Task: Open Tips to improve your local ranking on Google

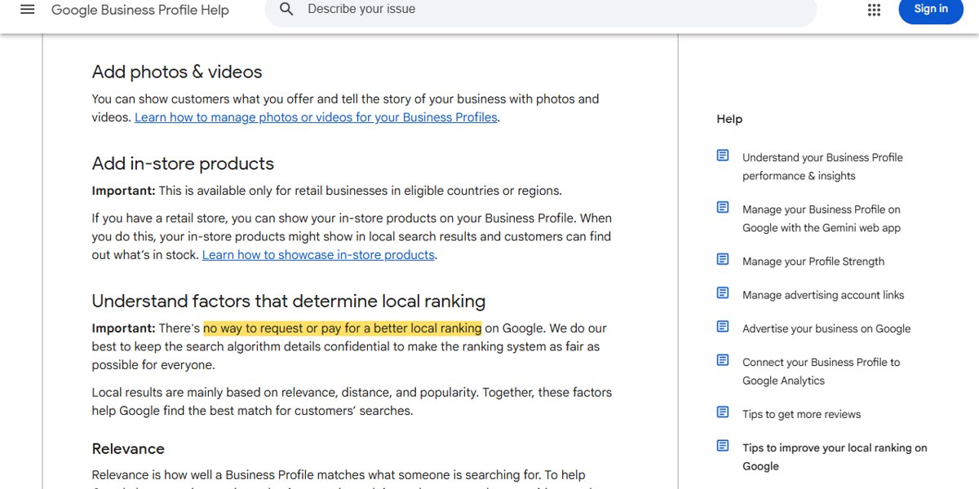Action: [835, 456]
